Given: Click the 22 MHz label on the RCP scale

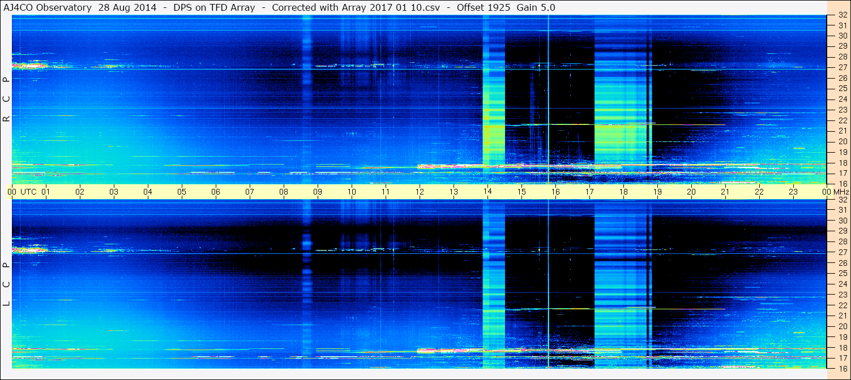Looking at the screenshot, I should point(843,120).
